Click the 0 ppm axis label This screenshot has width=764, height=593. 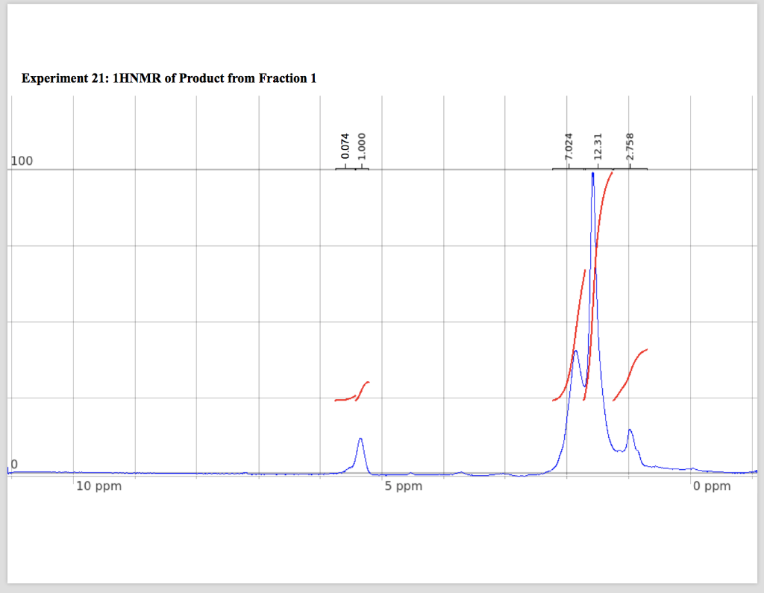point(712,486)
